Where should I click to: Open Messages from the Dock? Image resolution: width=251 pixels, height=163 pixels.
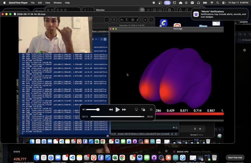[x=147, y=158]
